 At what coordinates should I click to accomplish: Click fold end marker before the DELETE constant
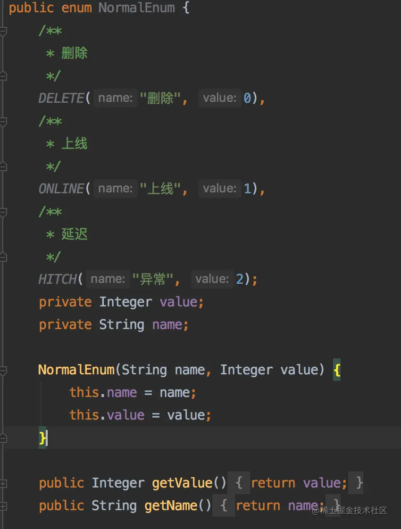click(3, 76)
